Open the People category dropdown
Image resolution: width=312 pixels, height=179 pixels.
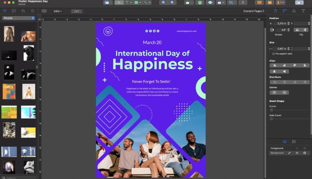point(19,18)
